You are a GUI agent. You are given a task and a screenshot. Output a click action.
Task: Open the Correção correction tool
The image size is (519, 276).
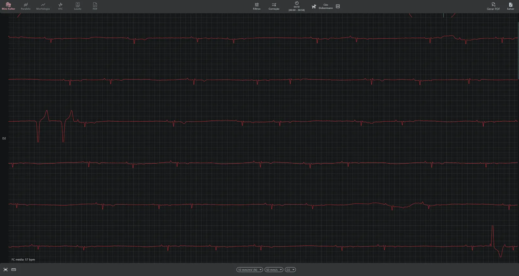[x=274, y=6]
